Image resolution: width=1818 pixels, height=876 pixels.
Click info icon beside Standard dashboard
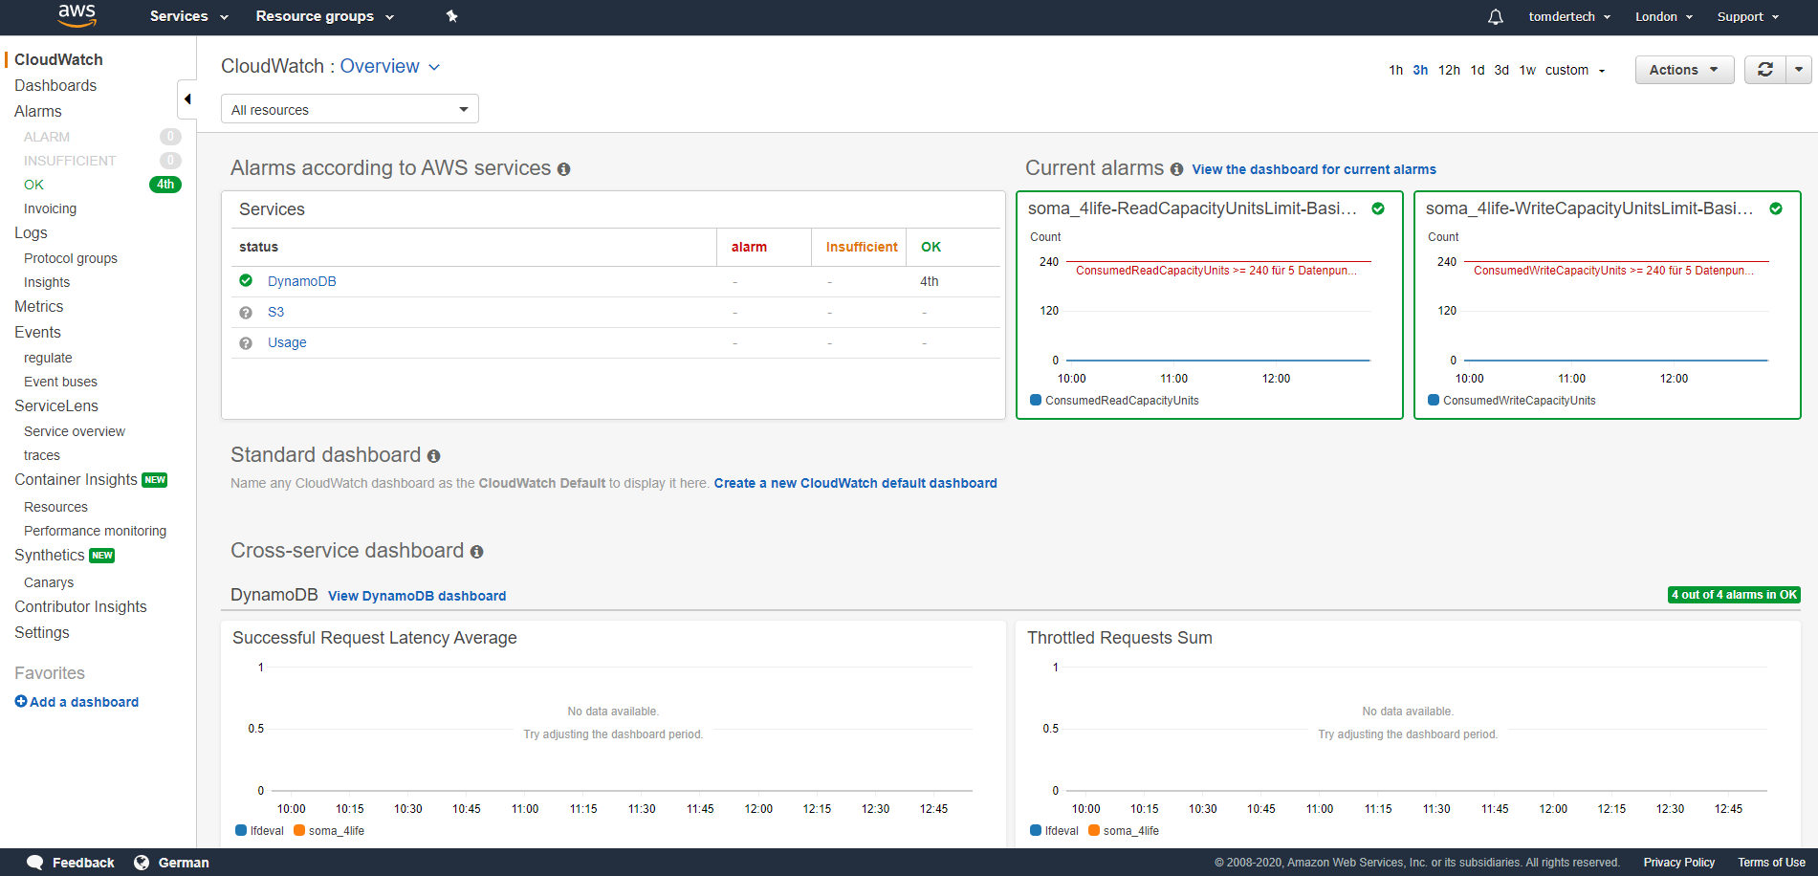point(433,456)
